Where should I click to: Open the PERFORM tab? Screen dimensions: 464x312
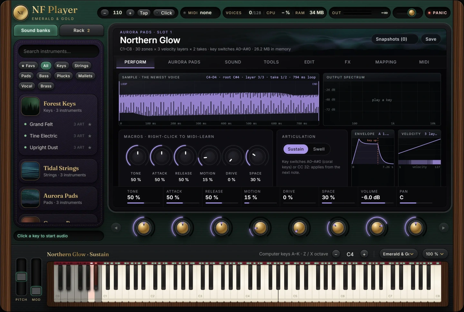coord(135,62)
